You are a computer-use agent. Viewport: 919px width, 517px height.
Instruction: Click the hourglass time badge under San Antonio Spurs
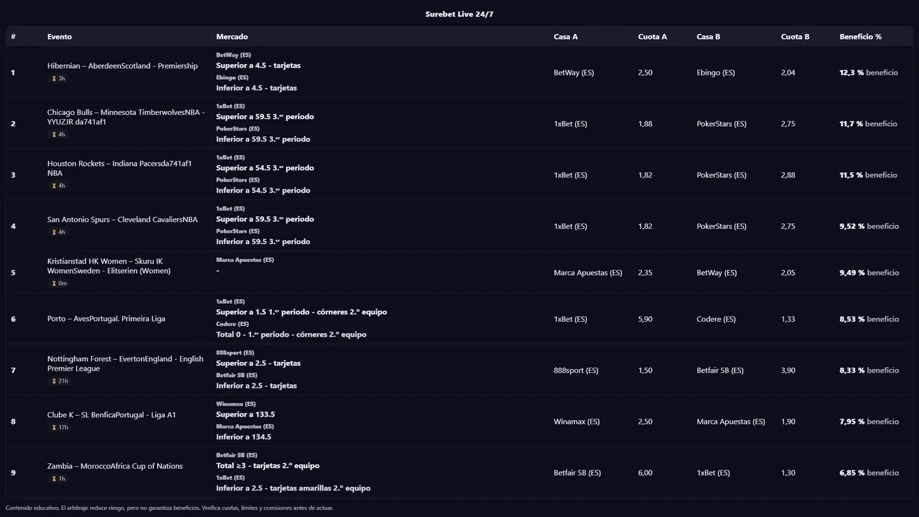[58, 232]
